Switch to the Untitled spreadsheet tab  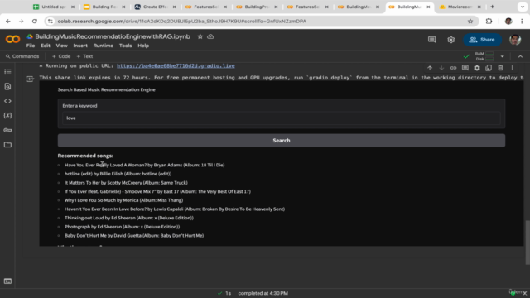tap(52, 7)
